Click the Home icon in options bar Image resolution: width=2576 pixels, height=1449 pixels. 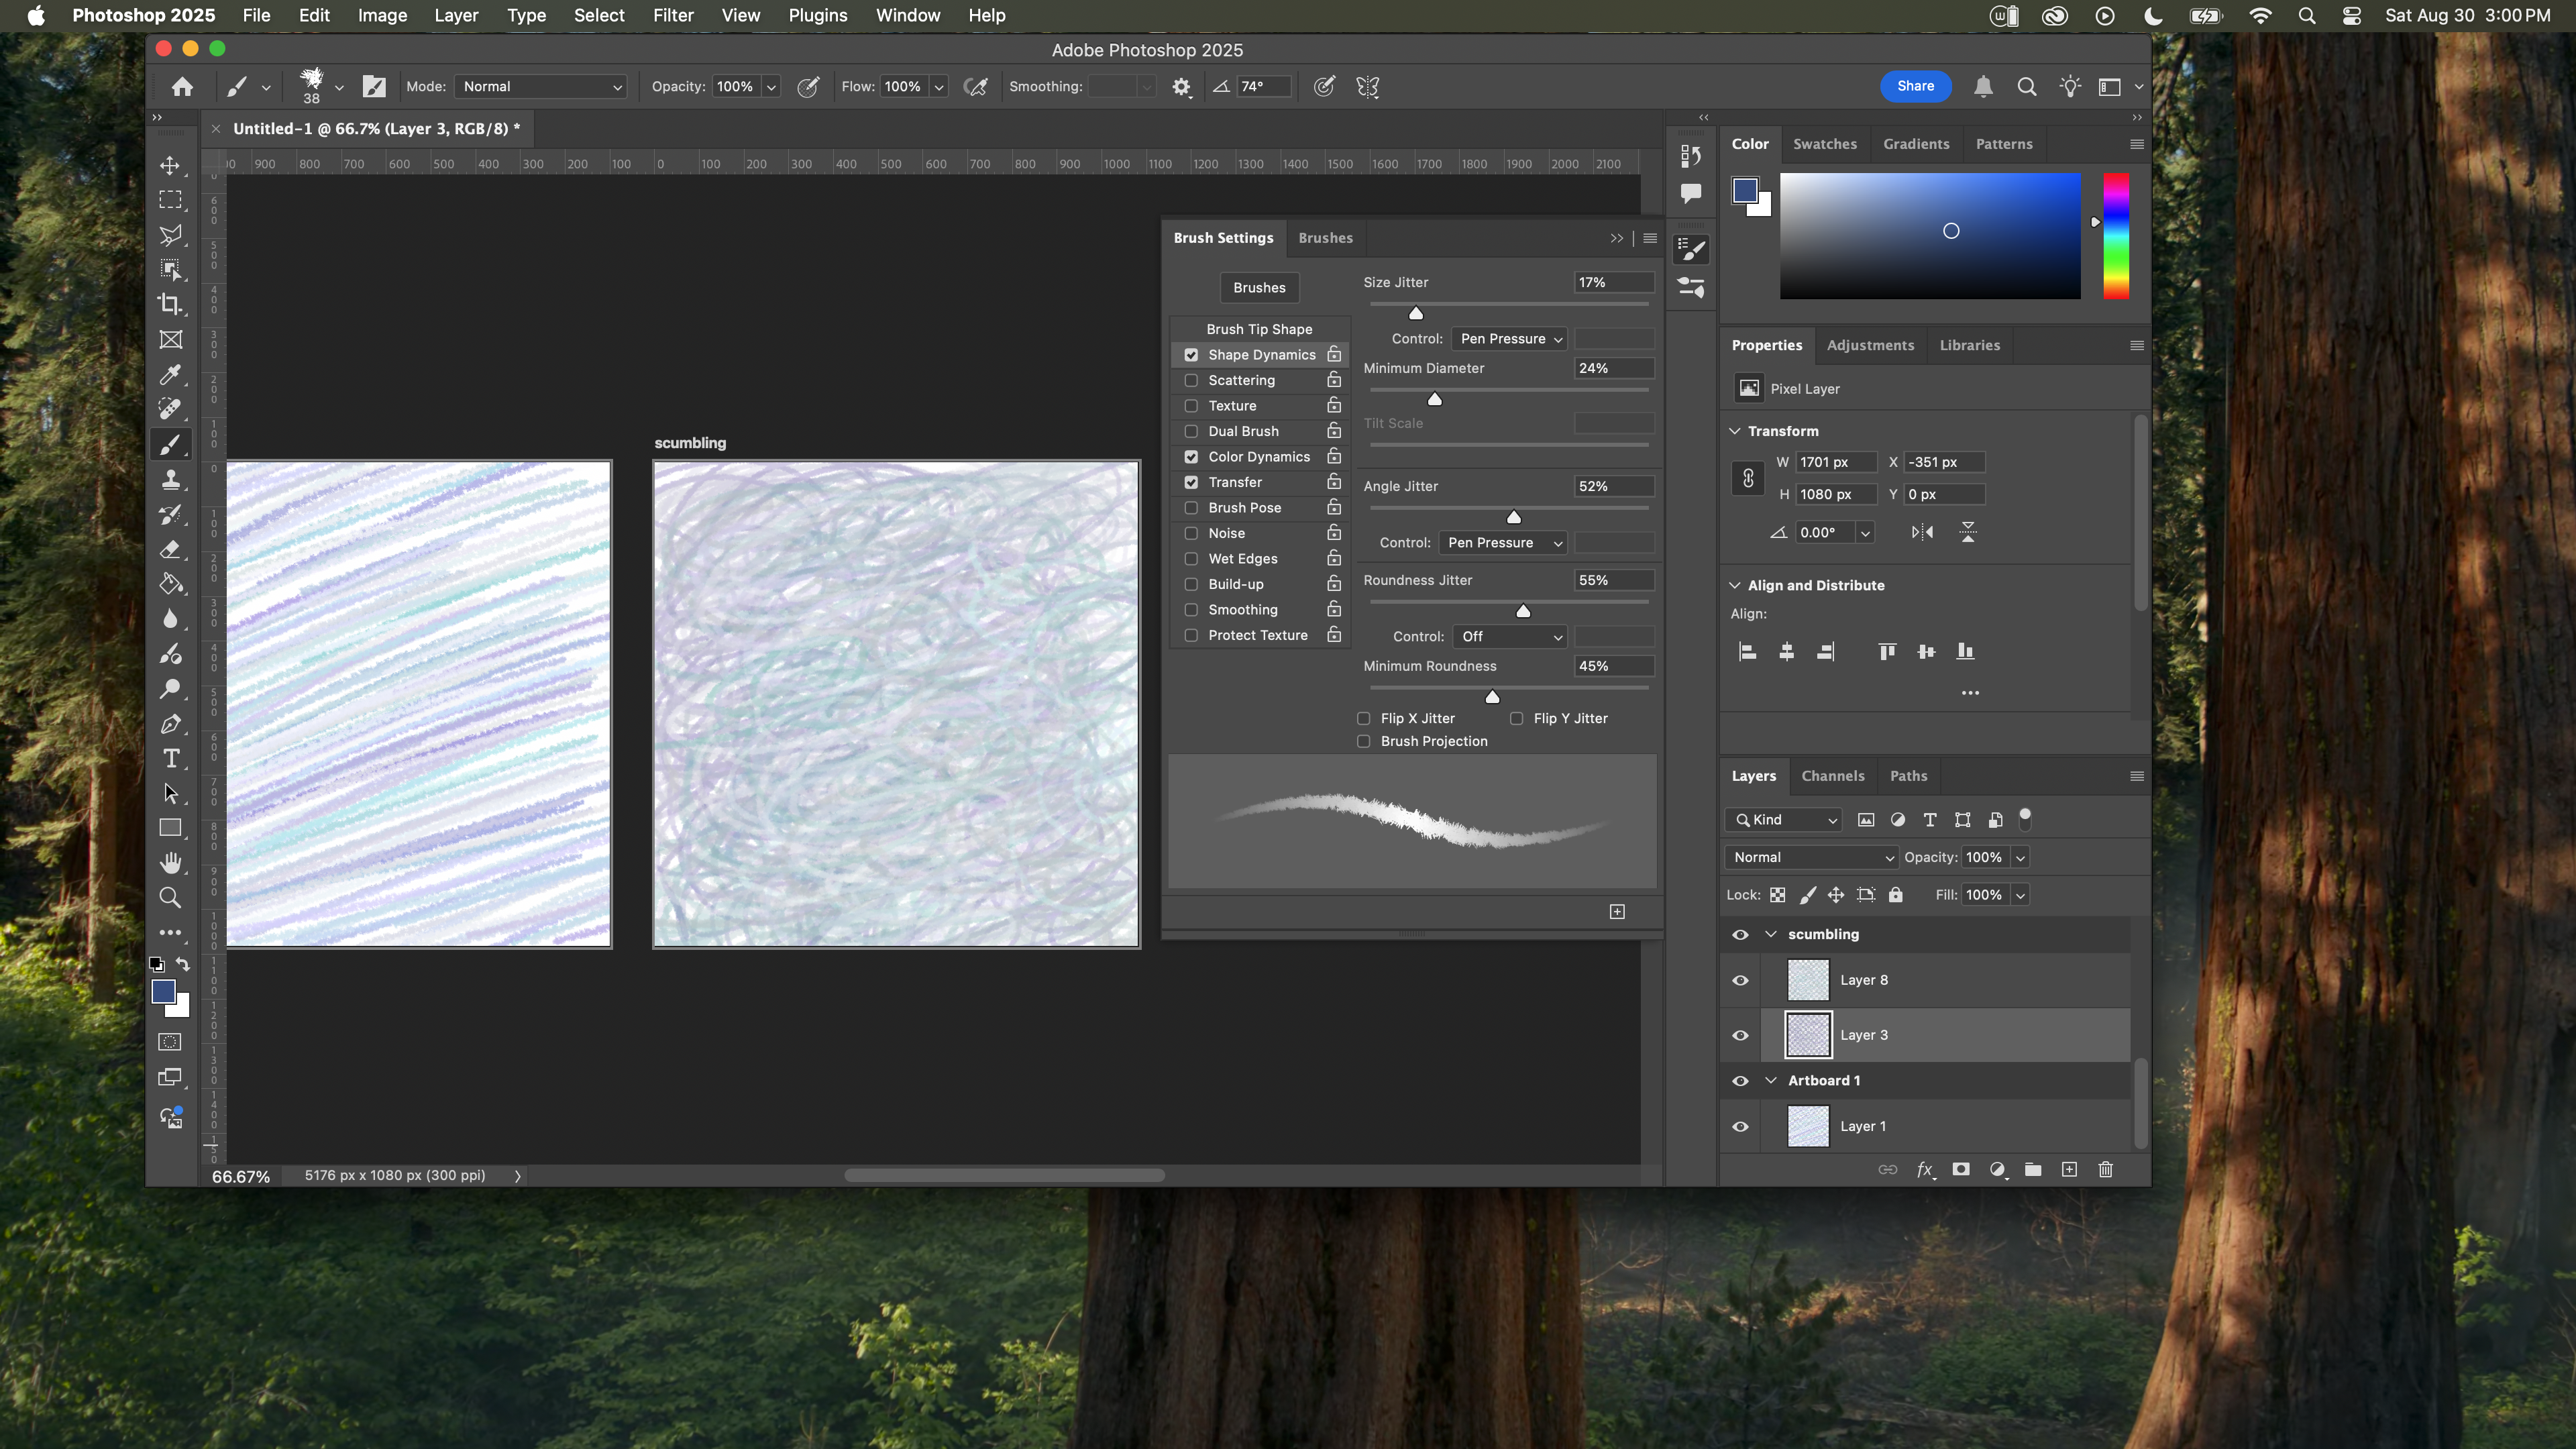pos(182,87)
